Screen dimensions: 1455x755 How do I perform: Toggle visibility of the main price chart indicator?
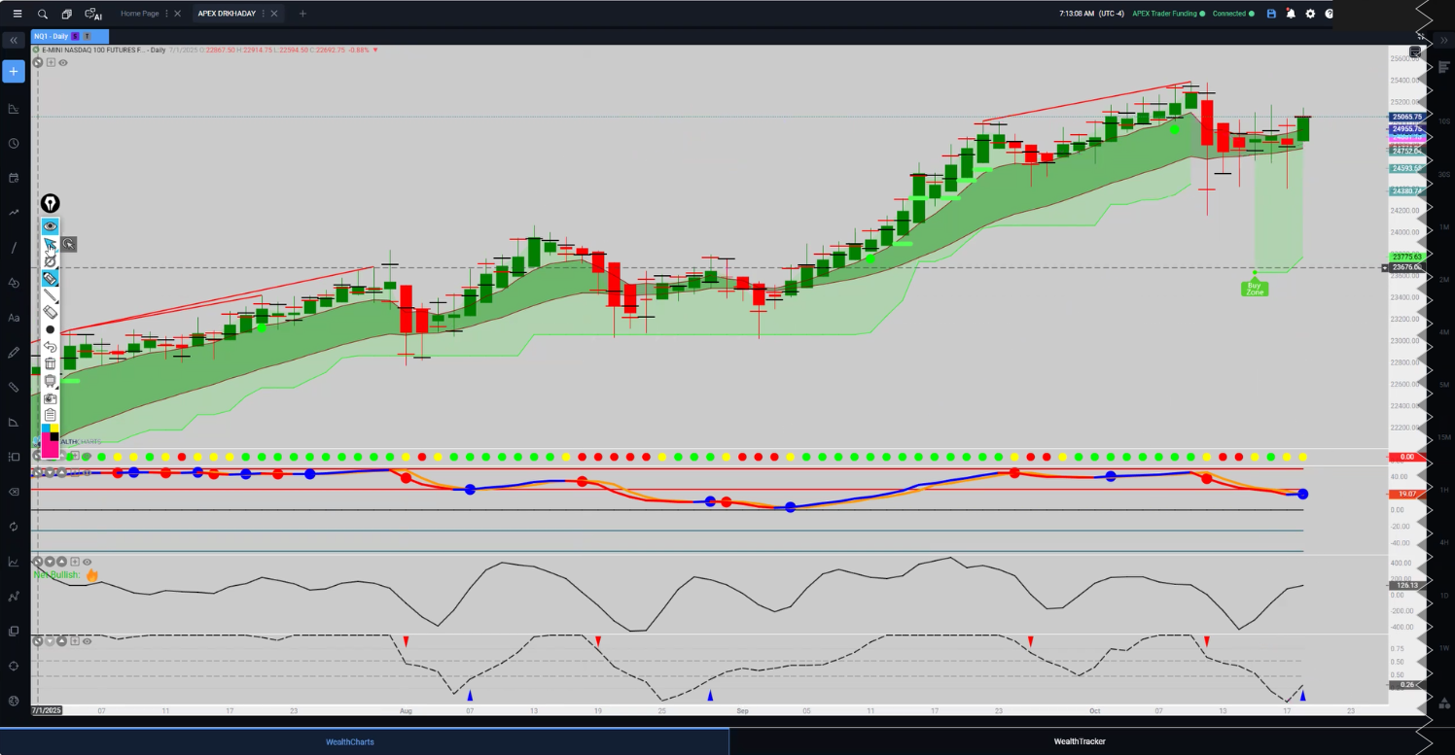[63, 63]
